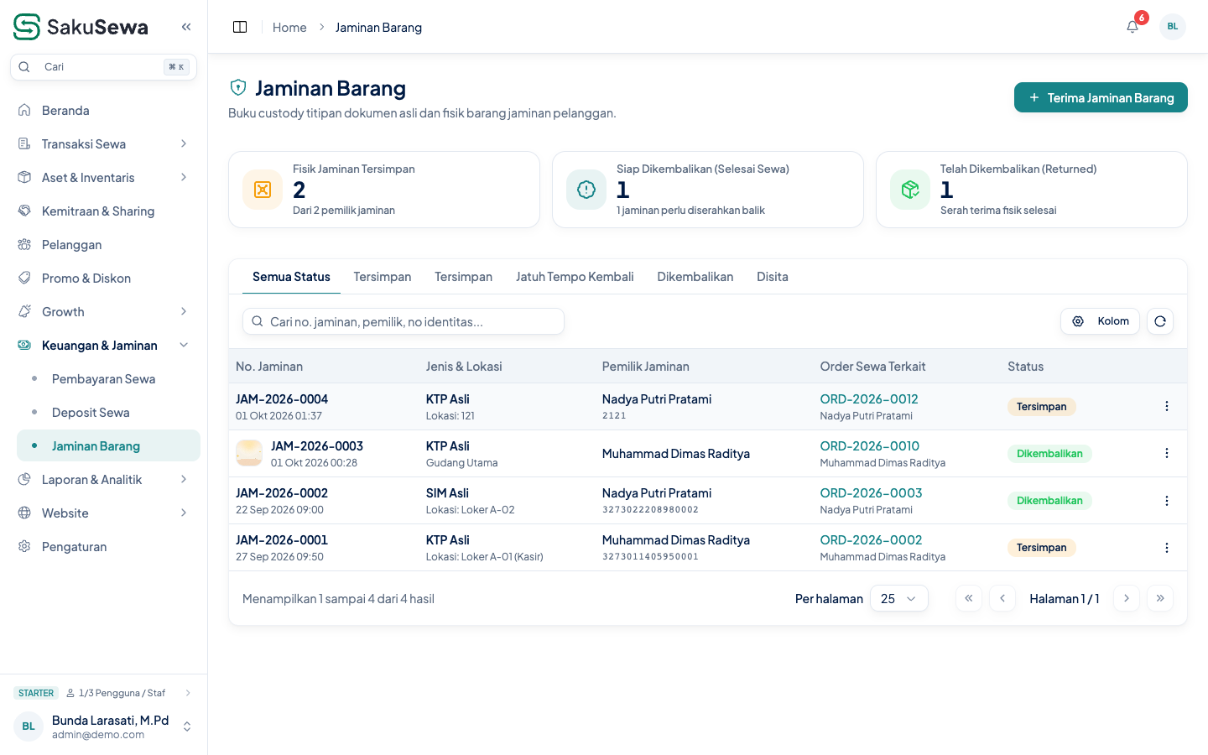The height and width of the screenshot is (755, 1208).
Task: Click the Terima Jaminan Barang button
Action: [1101, 97]
